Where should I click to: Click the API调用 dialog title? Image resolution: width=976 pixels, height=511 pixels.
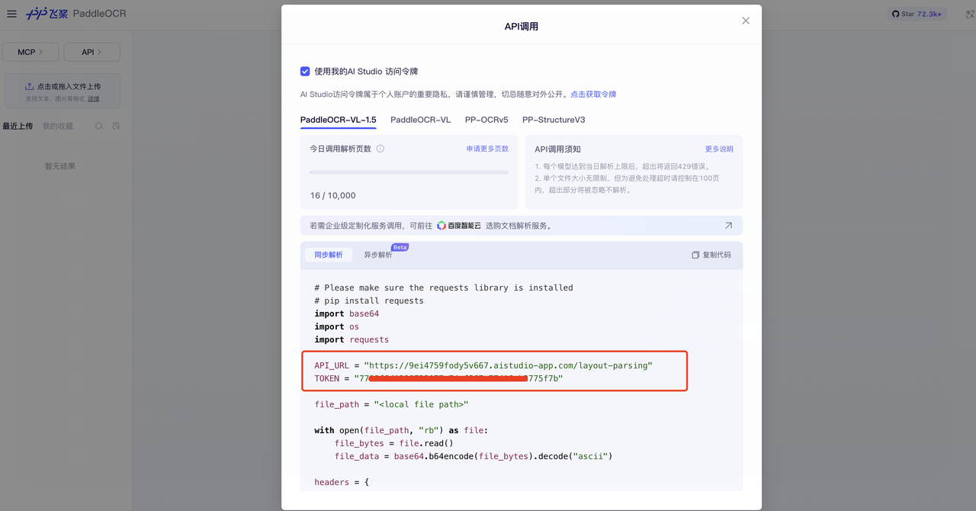click(x=522, y=26)
